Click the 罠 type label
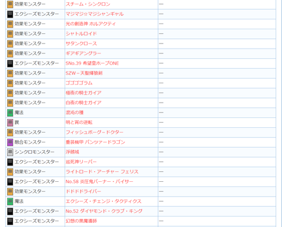 pyautogui.click(x=17, y=123)
